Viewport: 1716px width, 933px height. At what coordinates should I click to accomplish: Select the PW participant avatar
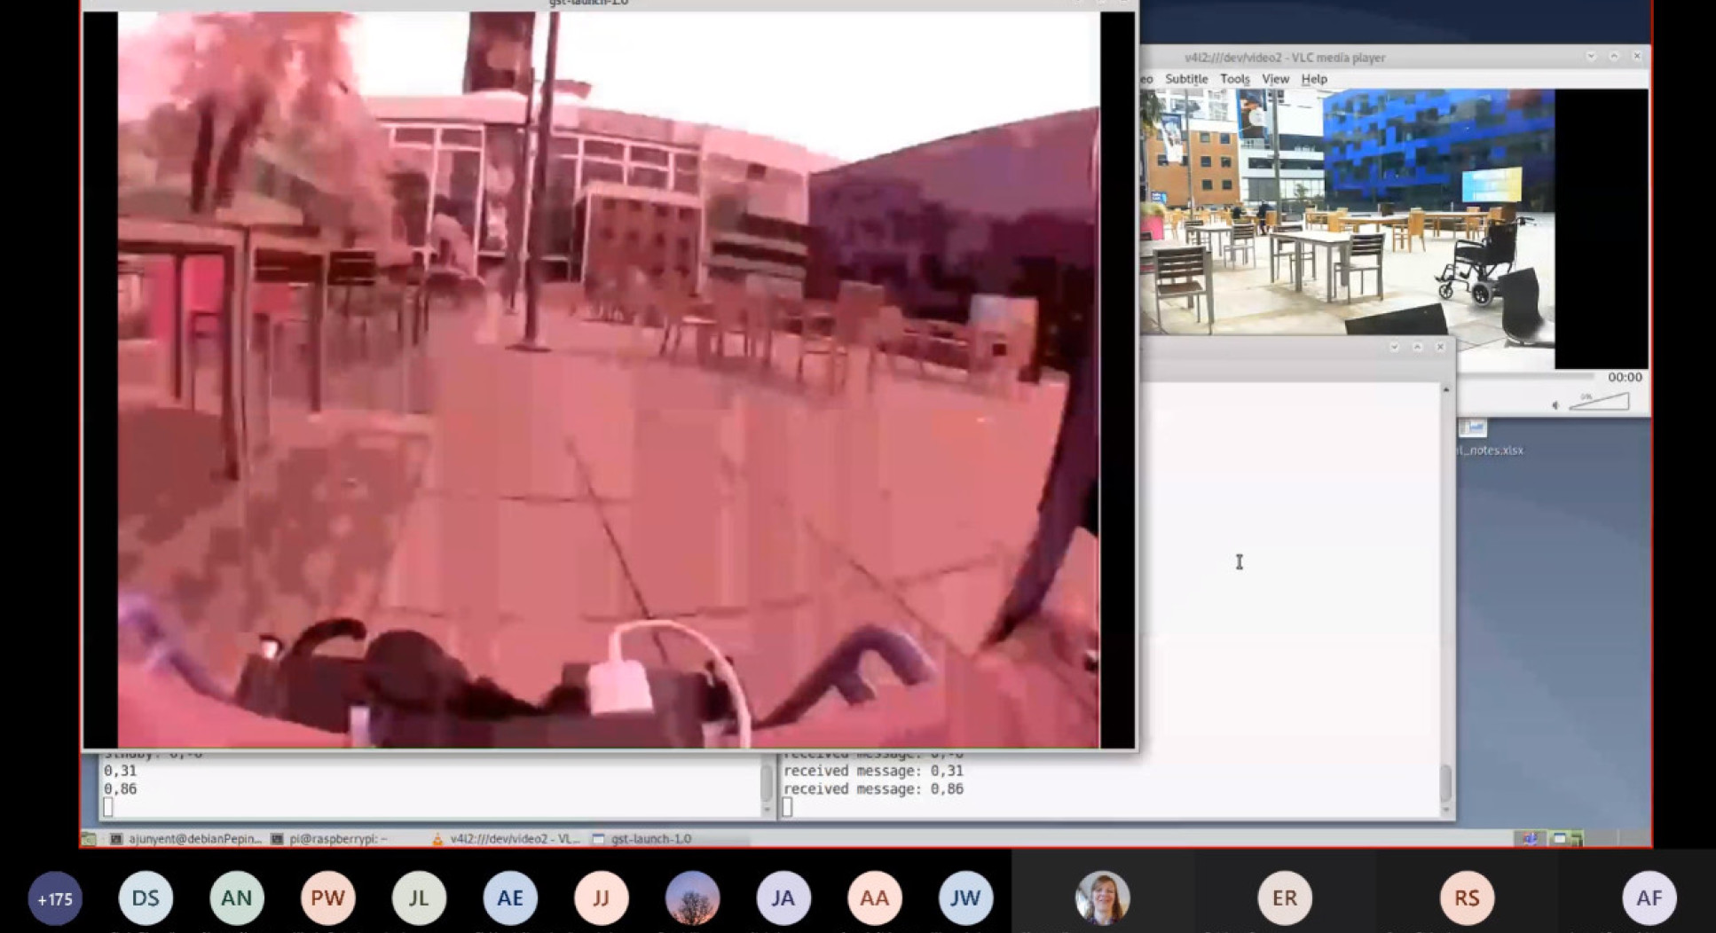[327, 898]
